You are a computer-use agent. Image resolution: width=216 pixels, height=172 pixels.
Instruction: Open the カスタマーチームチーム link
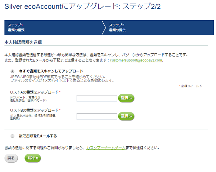106,148
